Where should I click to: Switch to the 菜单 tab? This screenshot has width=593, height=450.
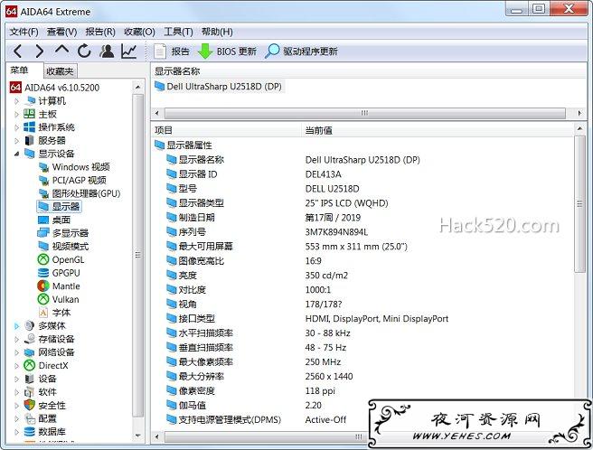pyautogui.click(x=19, y=70)
